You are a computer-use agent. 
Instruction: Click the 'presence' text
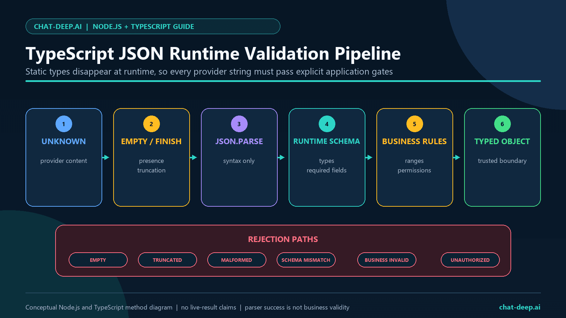pyautogui.click(x=151, y=161)
